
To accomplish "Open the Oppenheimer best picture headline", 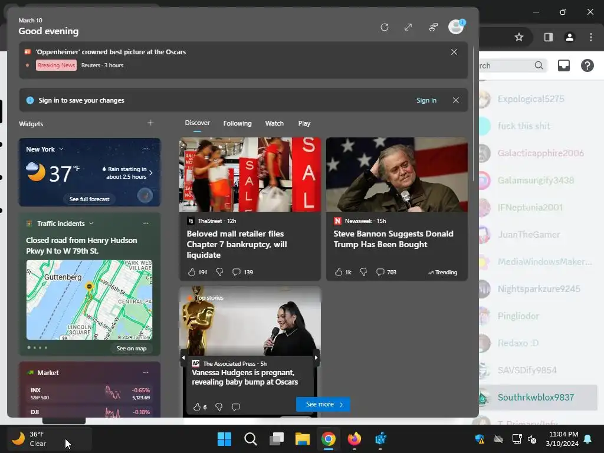I will (111, 52).
